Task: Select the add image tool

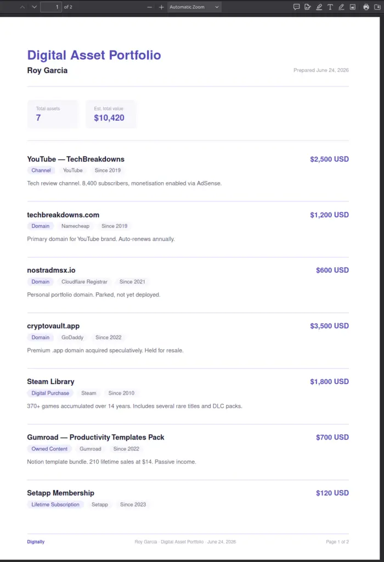Action: 353,7
